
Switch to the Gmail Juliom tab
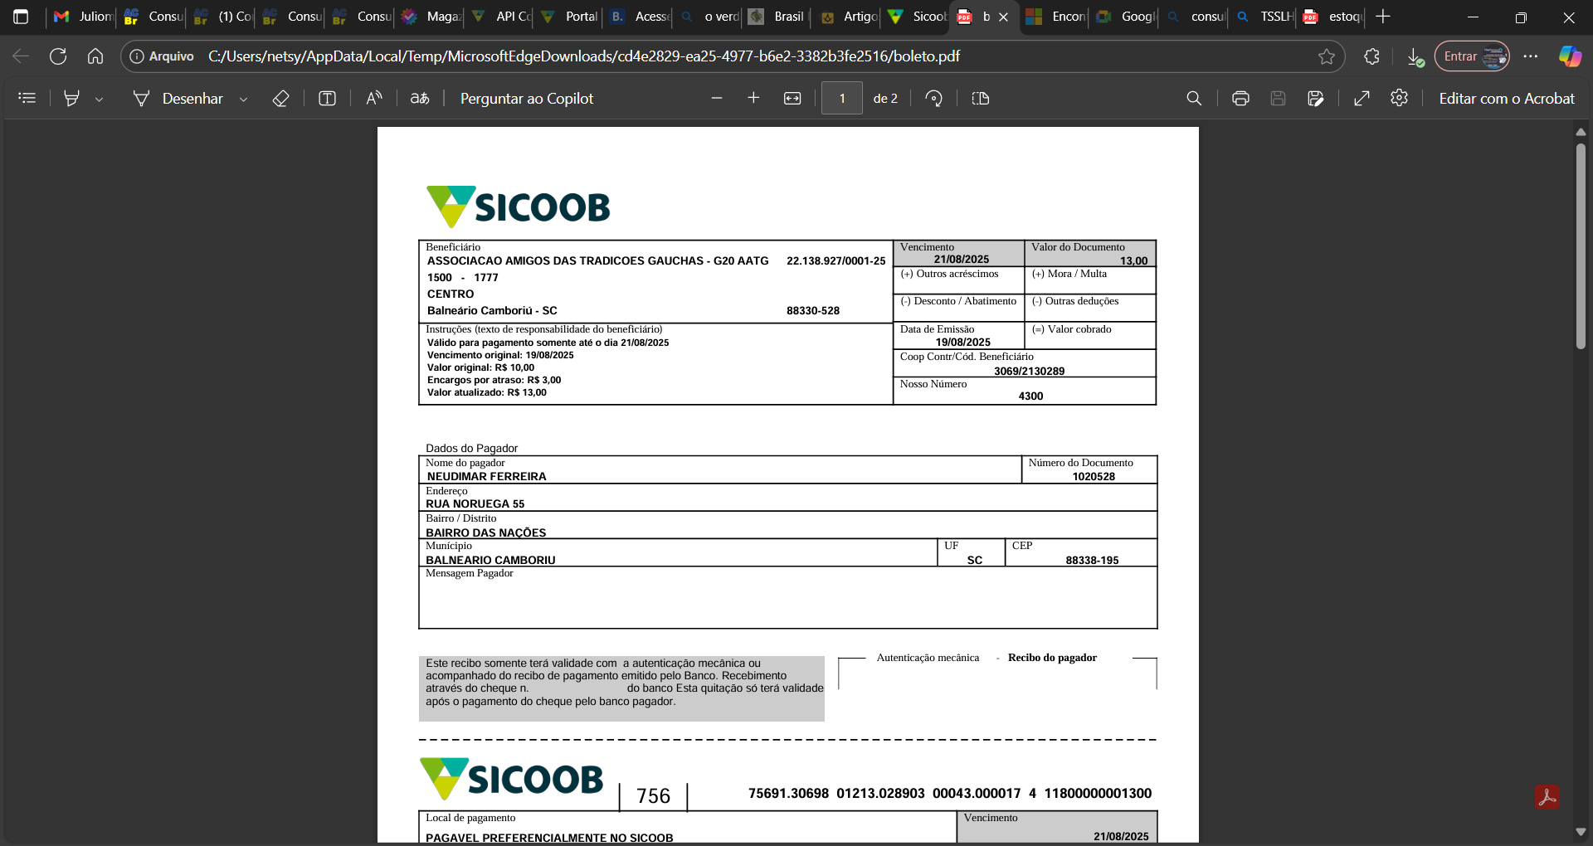(82, 17)
